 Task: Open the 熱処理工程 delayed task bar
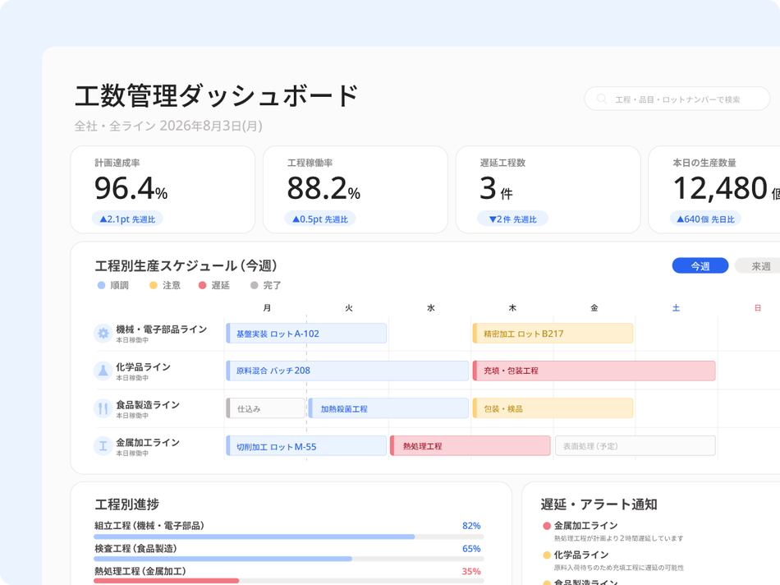470,446
